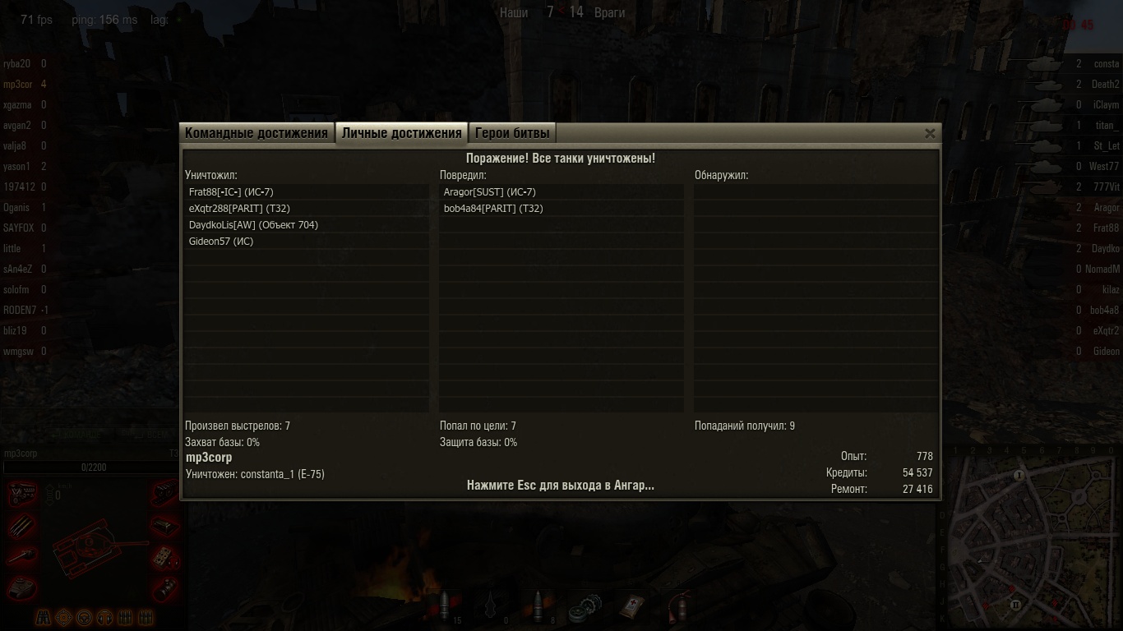Open the Герои битвы tab

point(512,133)
